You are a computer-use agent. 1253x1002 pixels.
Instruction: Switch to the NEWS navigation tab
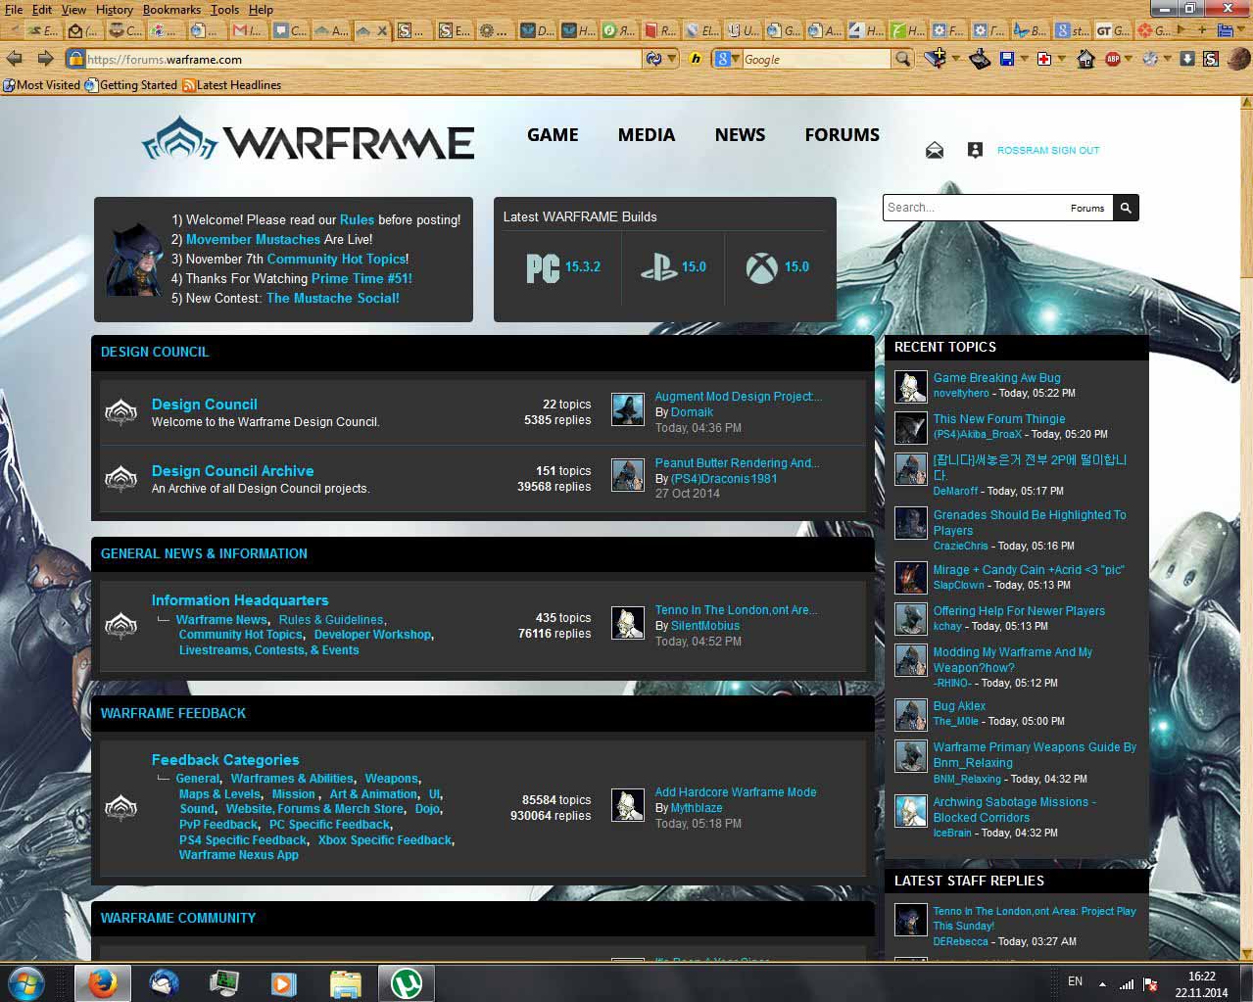[x=740, y=134]
